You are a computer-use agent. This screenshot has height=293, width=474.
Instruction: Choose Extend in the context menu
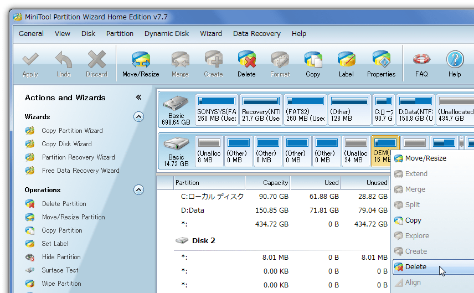[x=433, y=173]
